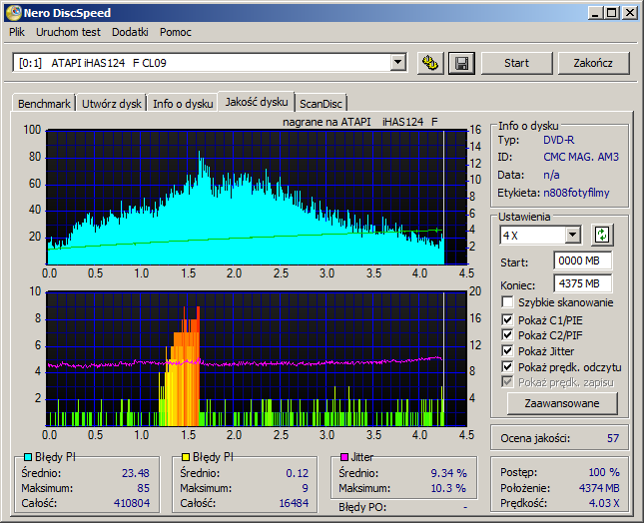Click PIF total value 16484
Screen dimensions: 644x523
294,503
